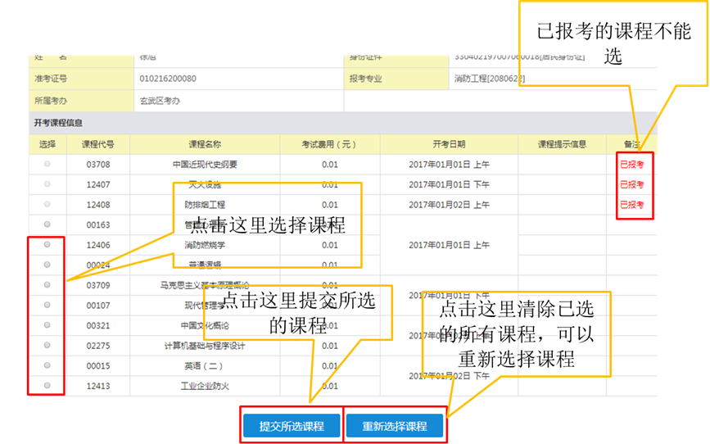Select the radio button for course 00163
Screen dimensions: 710x444
47,224
